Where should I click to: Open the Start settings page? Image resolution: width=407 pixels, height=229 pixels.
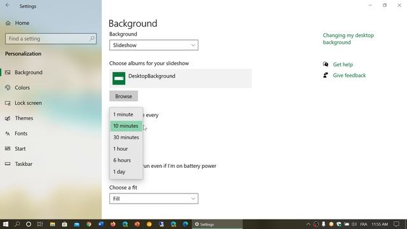click(x=20, y=149)
